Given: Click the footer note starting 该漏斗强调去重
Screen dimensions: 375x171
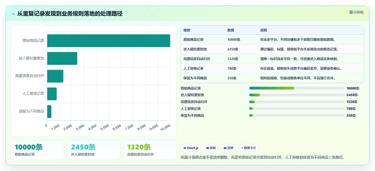Looking at the screenshot, I should 263,158.
